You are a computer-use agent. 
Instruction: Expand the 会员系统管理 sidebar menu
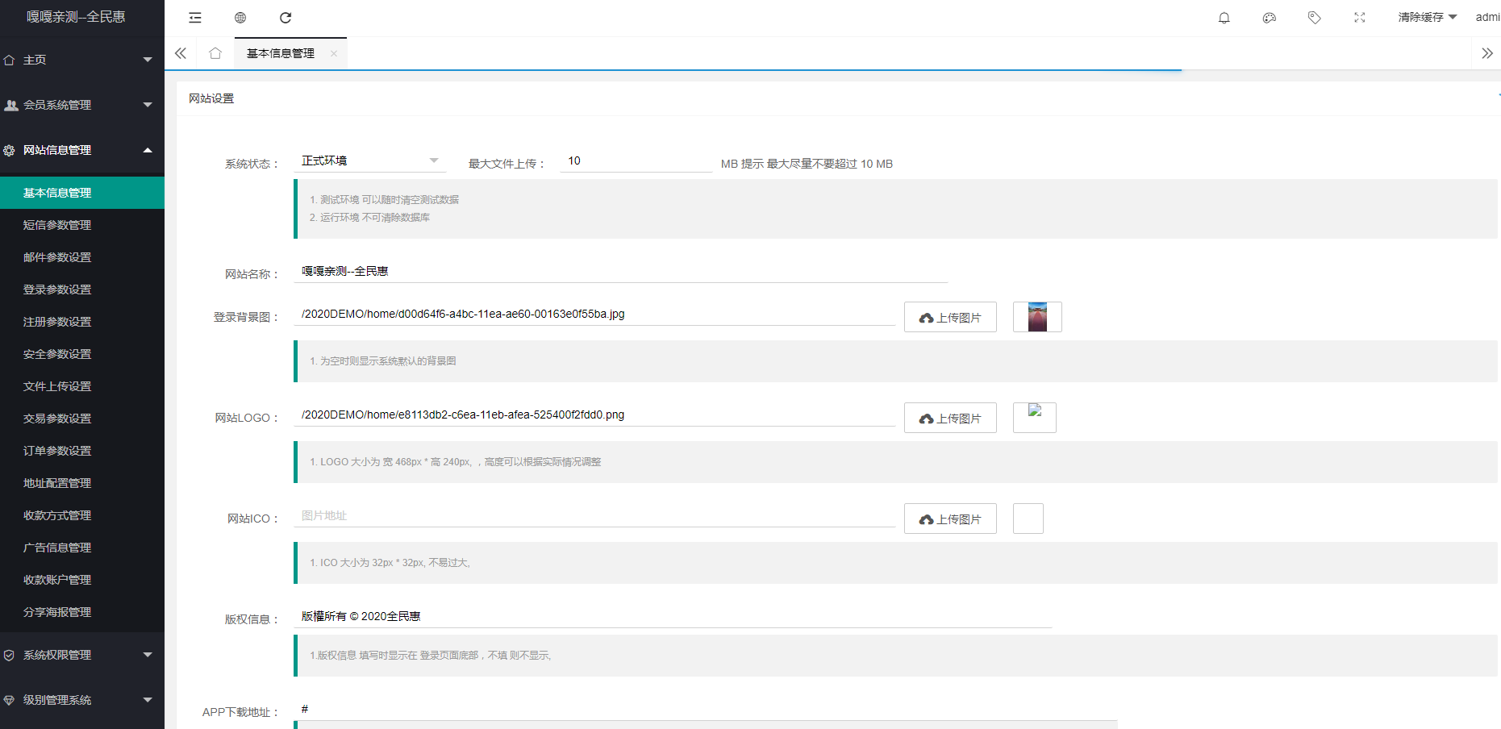coord(82,105)
